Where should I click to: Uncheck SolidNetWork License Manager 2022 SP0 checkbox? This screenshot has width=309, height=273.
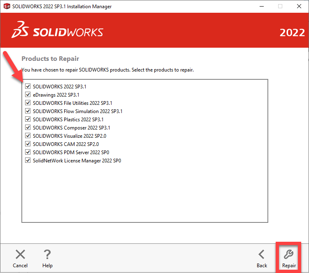click(x=28, y=160)
